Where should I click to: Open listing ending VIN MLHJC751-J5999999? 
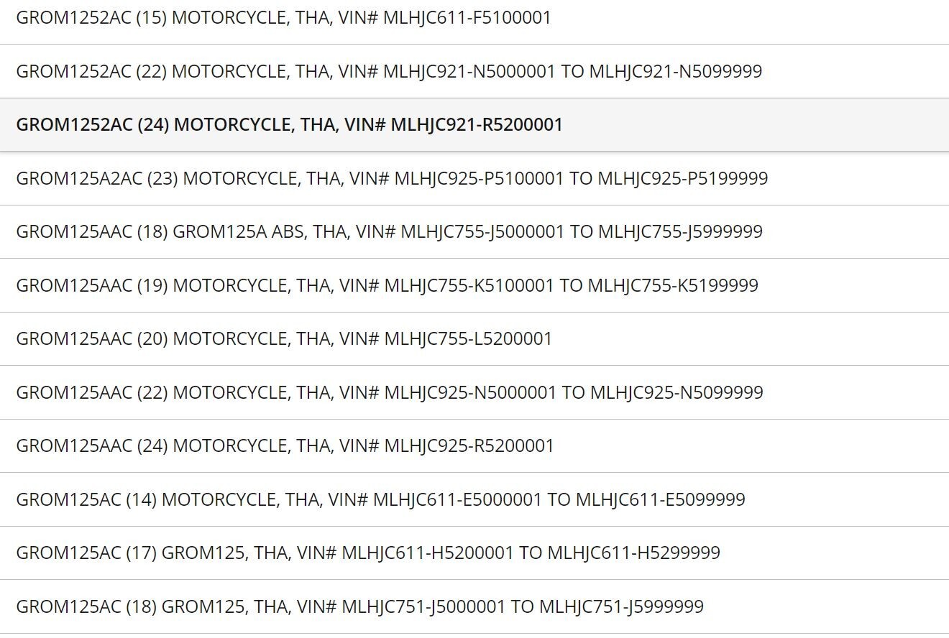pos(475,606)
